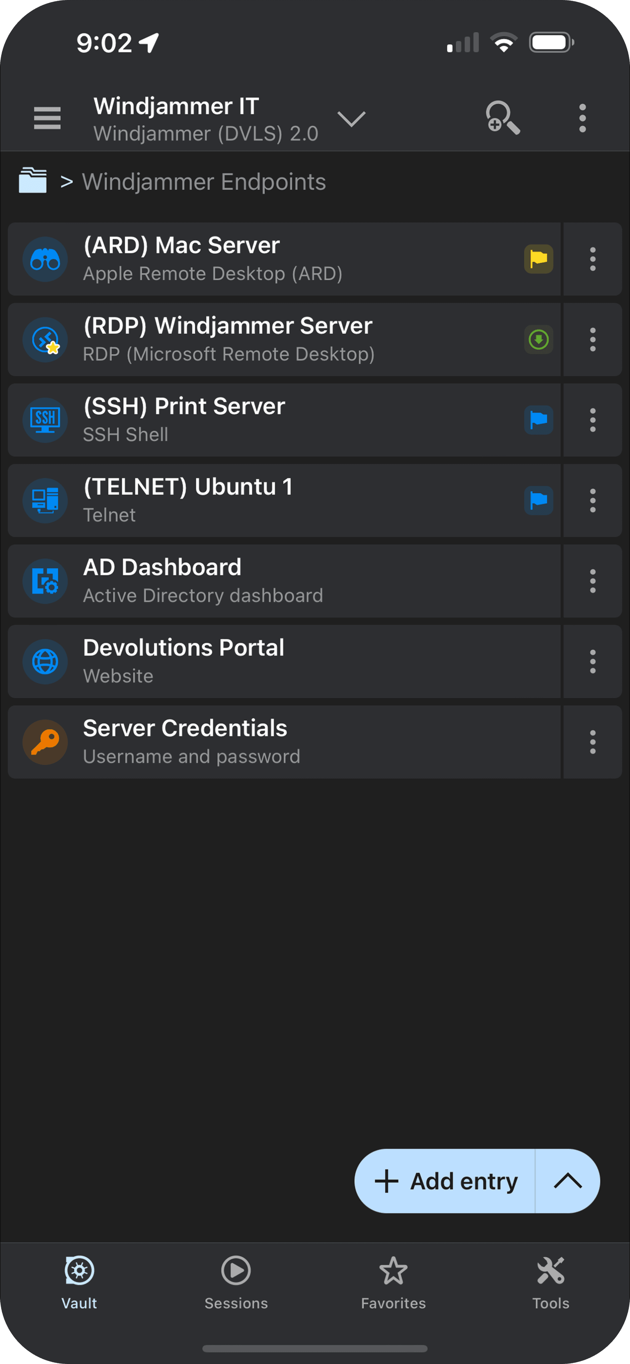The image size is (630, 1364).
Task: Tap the blue flag on Print Server
Action: (538, 420)
